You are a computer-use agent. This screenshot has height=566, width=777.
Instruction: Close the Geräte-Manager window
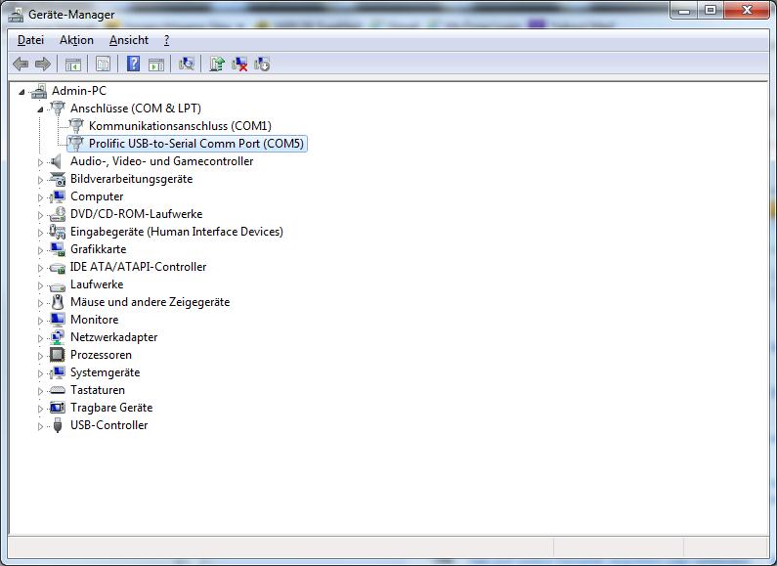tap(748, 10)
